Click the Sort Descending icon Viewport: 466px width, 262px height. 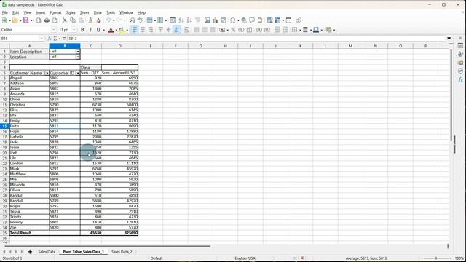(x=189, y=20)
